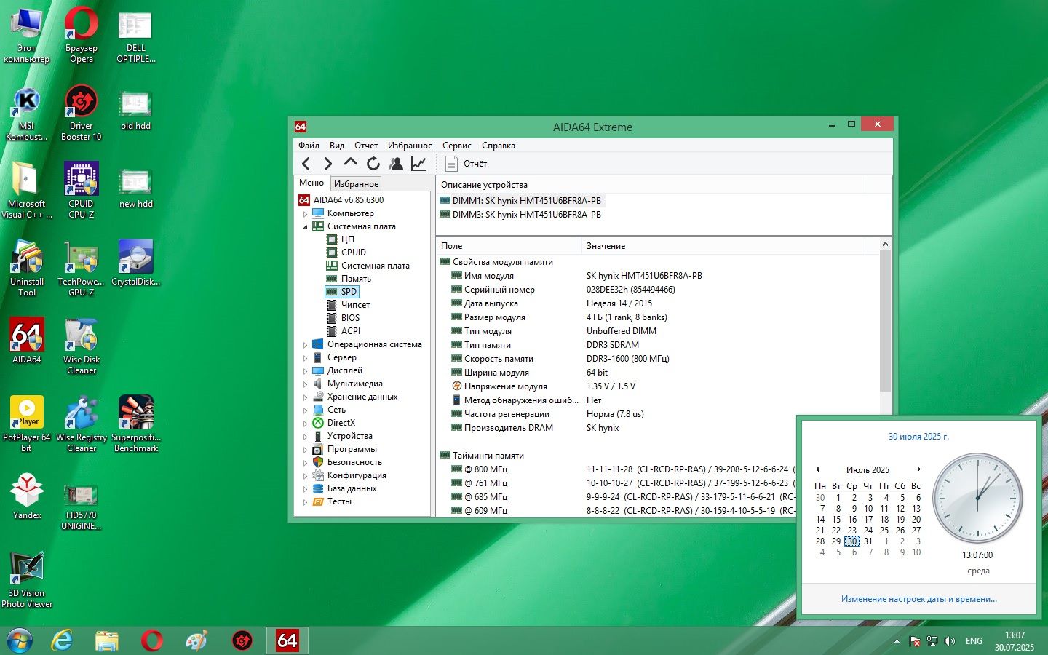Viewport: 1048px width, 655px height.
Task: Click the Start button on taskbar
Action: click(20, 640)
